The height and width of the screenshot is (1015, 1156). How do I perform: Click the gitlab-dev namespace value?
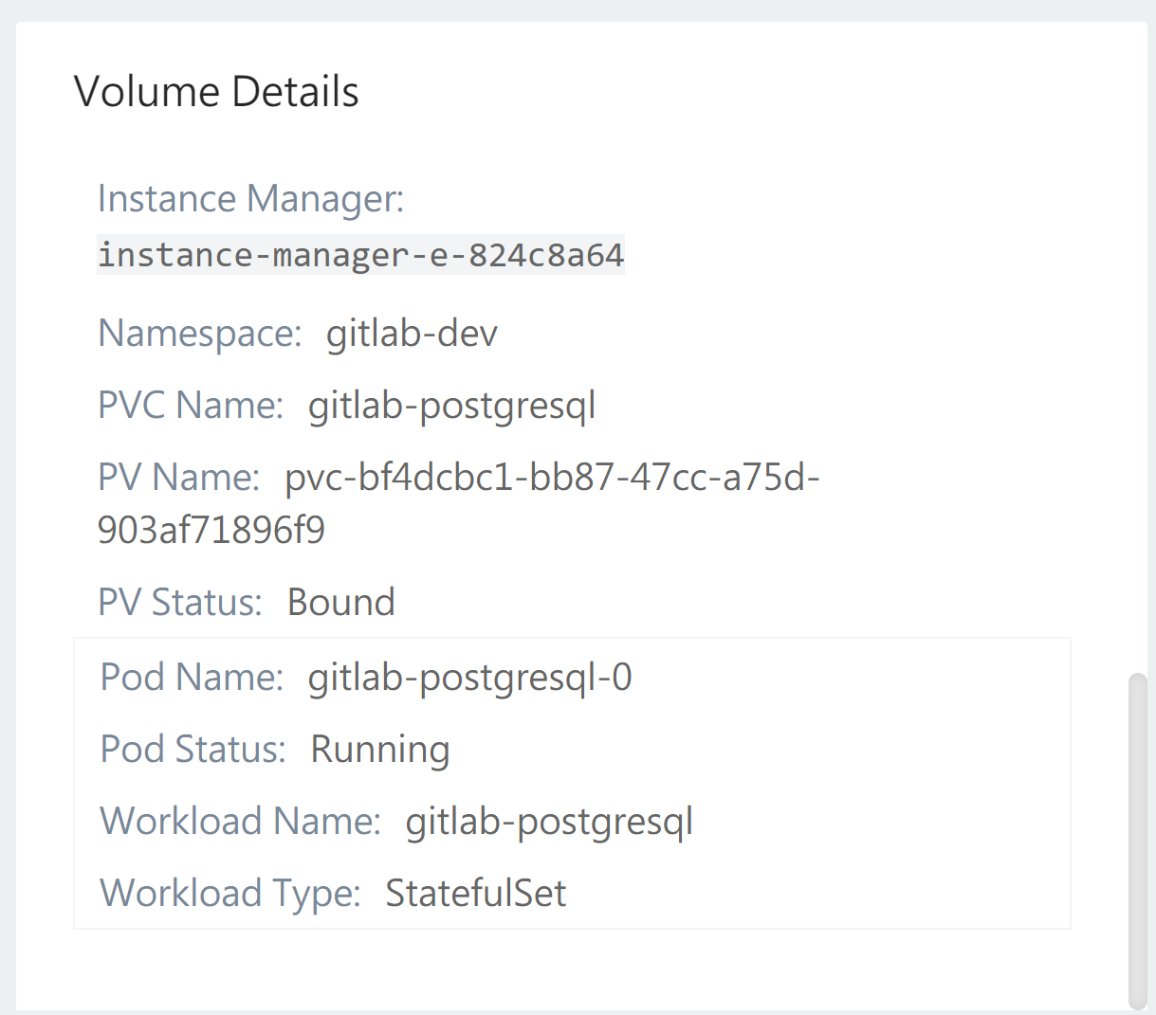pyautogui.click(x=411, y=334)
